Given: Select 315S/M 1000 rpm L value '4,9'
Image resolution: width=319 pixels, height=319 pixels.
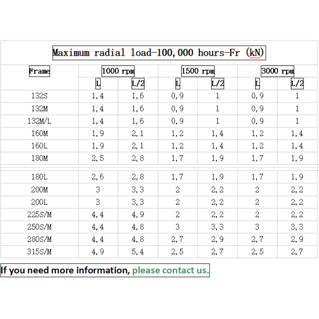Looking at the screenshot, I should (x=98, y=252).
